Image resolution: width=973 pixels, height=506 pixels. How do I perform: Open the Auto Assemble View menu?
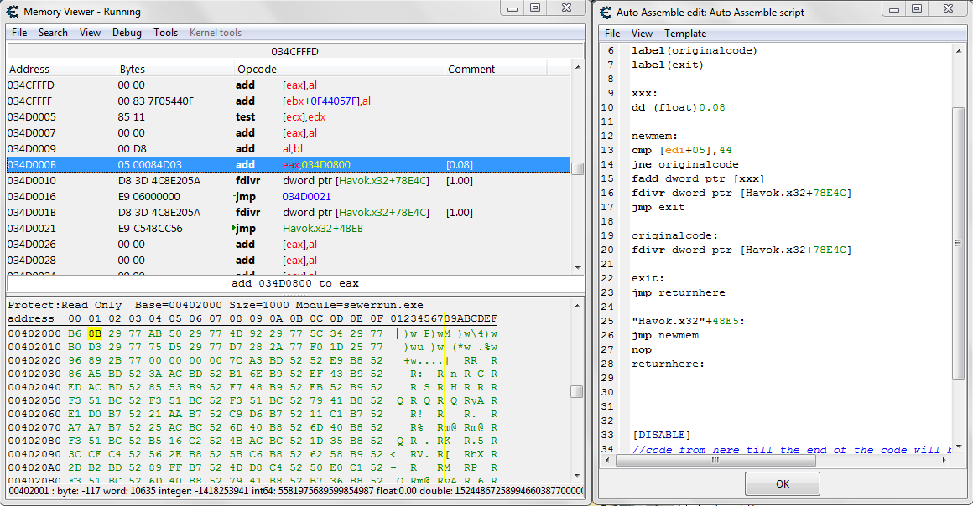(642, 34)
